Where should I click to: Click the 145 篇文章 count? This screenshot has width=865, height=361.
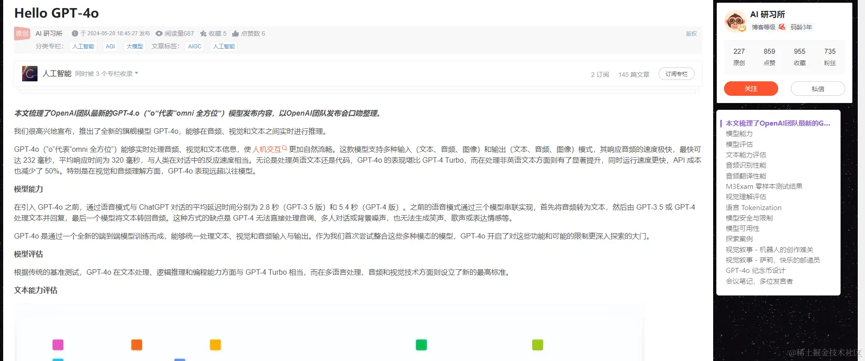[x=634, y=75]
